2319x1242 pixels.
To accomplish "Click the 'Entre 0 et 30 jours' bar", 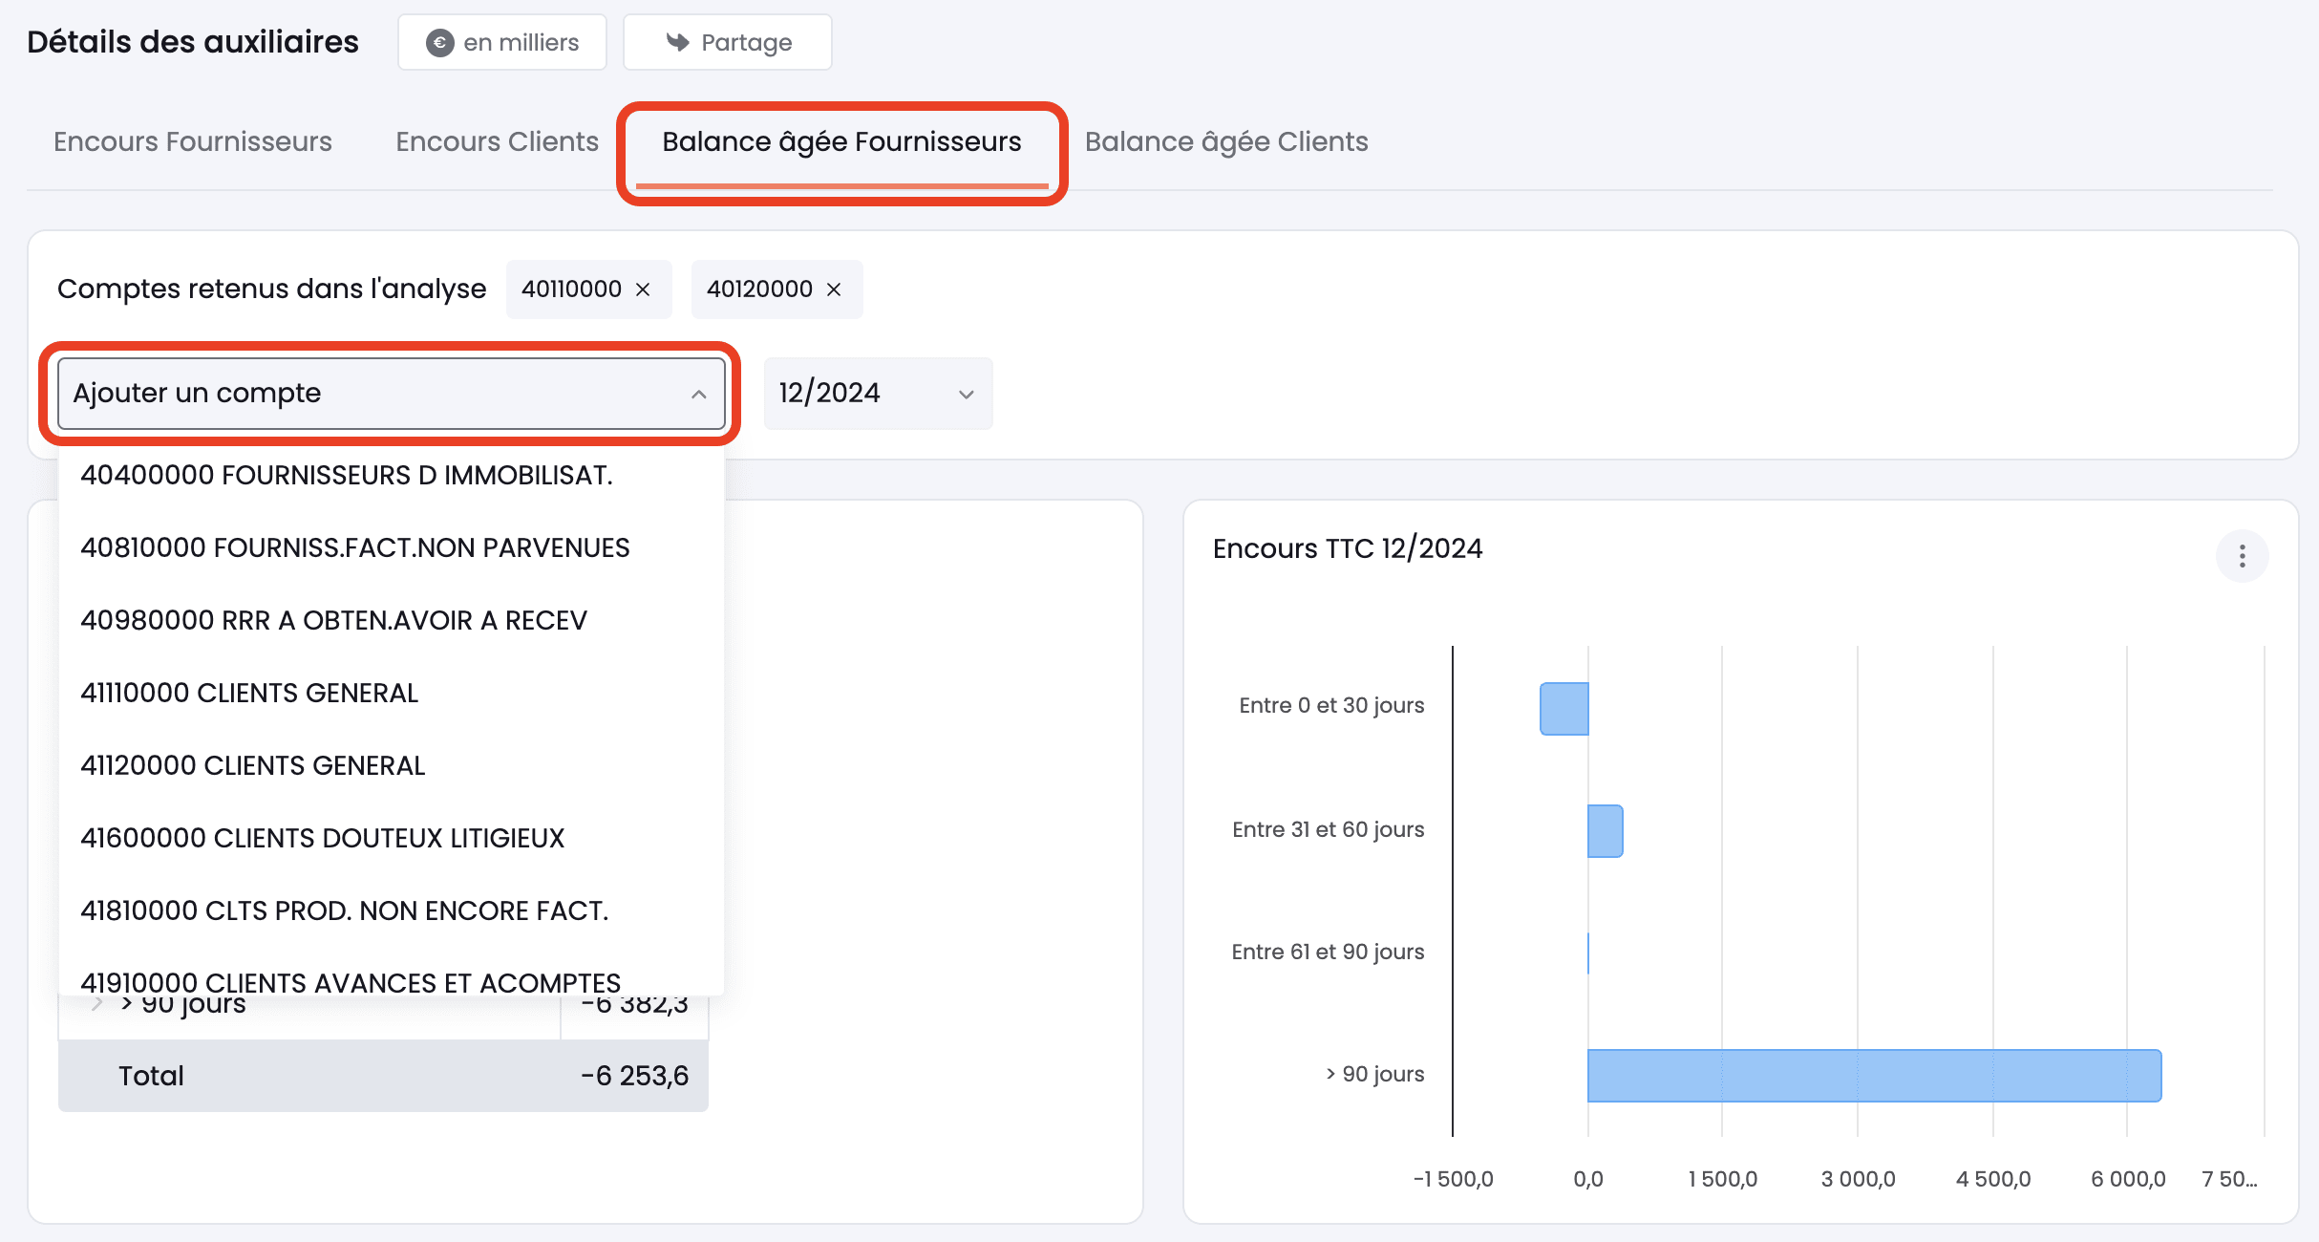I will pos(1564,709).
